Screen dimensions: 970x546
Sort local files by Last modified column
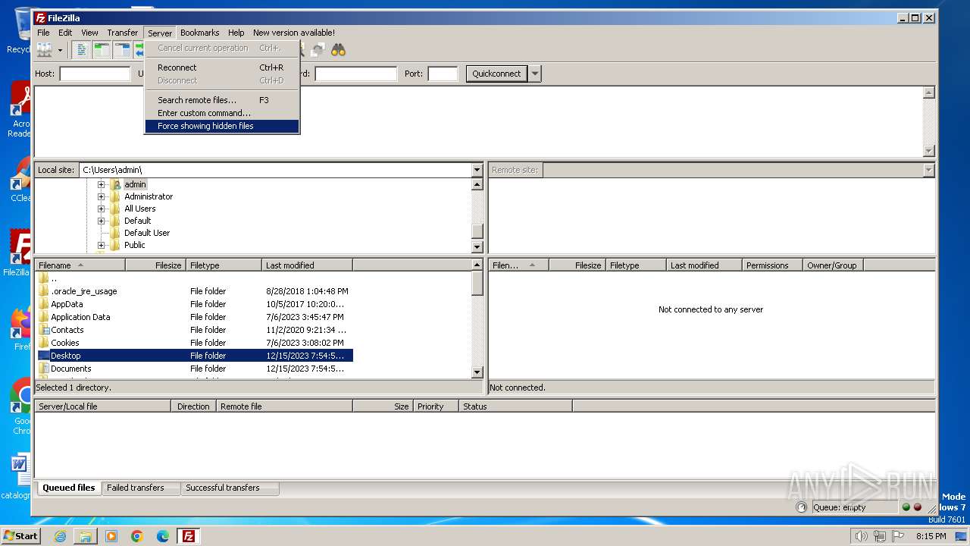pos(307,265)
